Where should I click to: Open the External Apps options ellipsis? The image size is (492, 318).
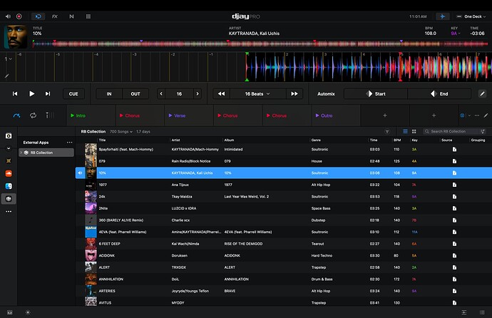(x=69, y=143)
